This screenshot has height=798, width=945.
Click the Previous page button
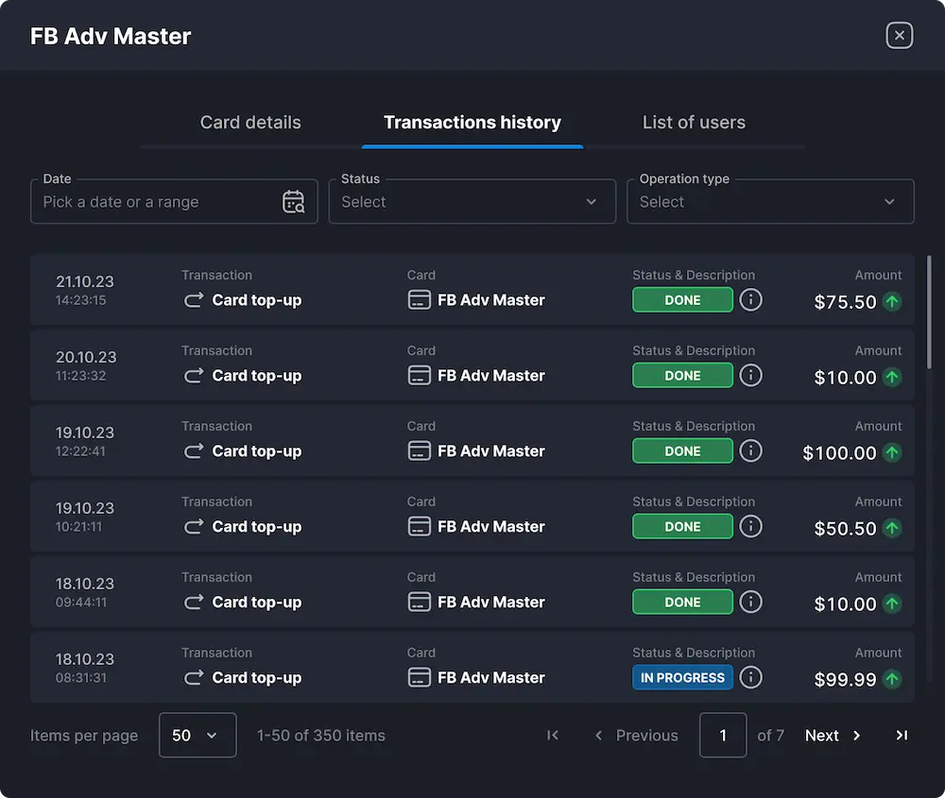coord(636,736)
